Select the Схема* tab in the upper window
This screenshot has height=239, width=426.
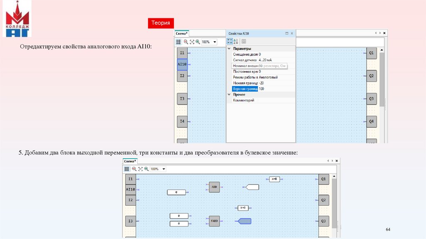tap(181, 33)
